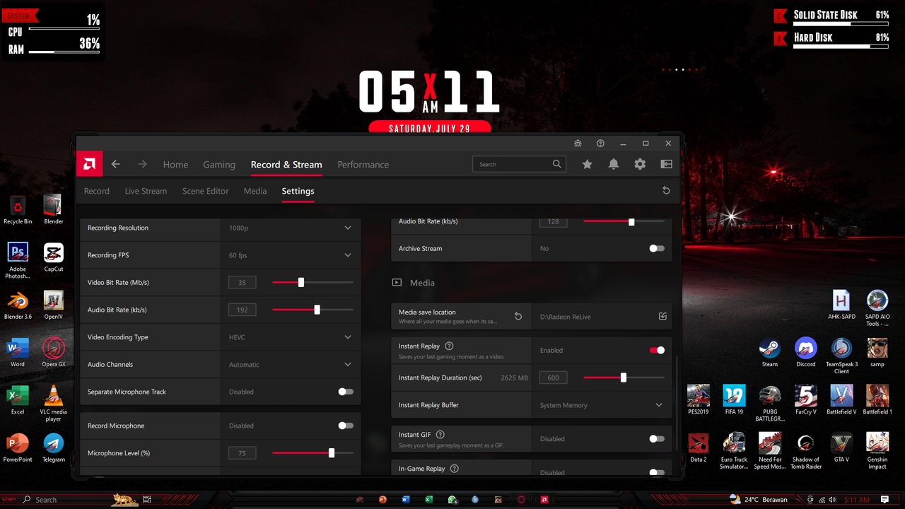Expand the Audio Channels dropdown
Viewport: 905px width, 509px height.
click(291, 364)
